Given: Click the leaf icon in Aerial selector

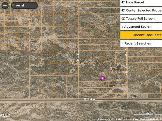Looking at the screenshot, I should (x=13, y=5).
